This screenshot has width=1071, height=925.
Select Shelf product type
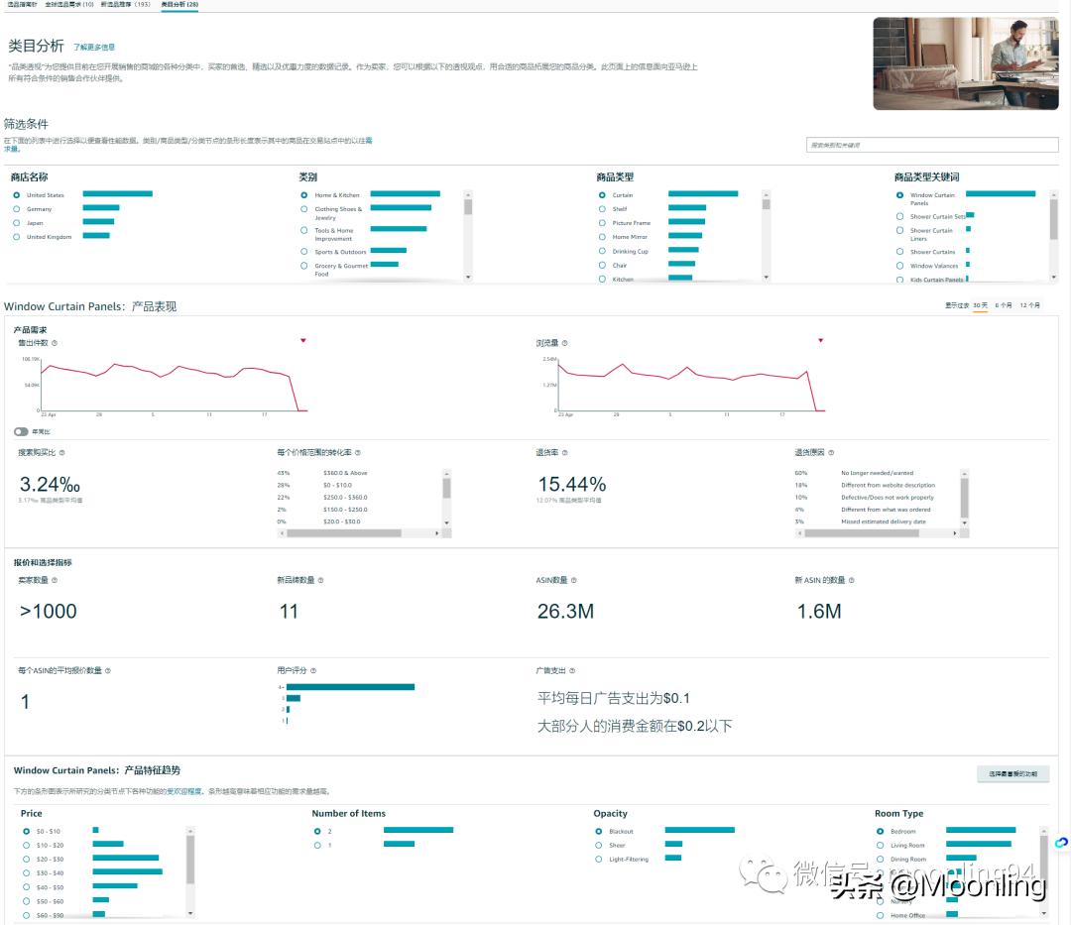point(602,209)
